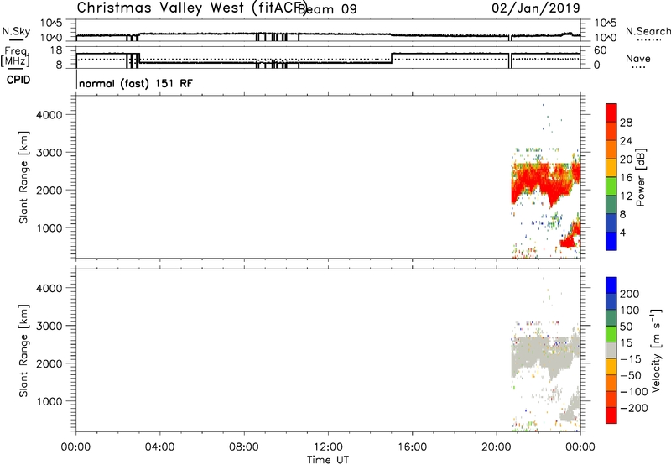This screenshot has width=671, height=465.
Task: Click the '18' frequency axis value
Action: (56, 50)
